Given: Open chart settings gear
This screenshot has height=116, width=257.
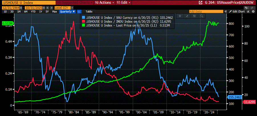Looking at the screenshot, I should click(253, 11).
